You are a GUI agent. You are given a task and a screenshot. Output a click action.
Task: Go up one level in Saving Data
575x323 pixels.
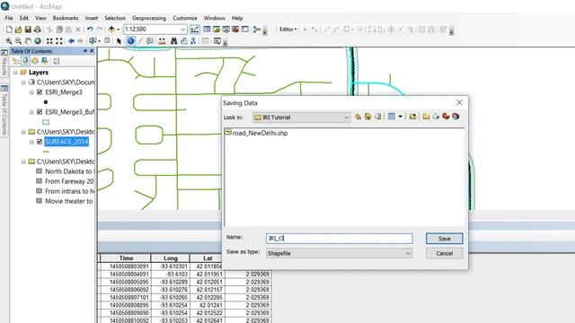click(x=358, y=117)
